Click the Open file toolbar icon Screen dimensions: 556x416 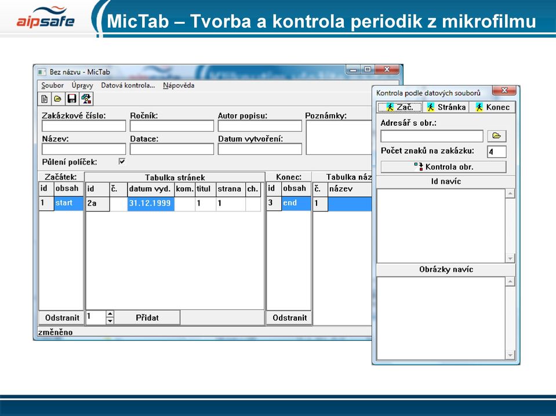click(58, 99)
